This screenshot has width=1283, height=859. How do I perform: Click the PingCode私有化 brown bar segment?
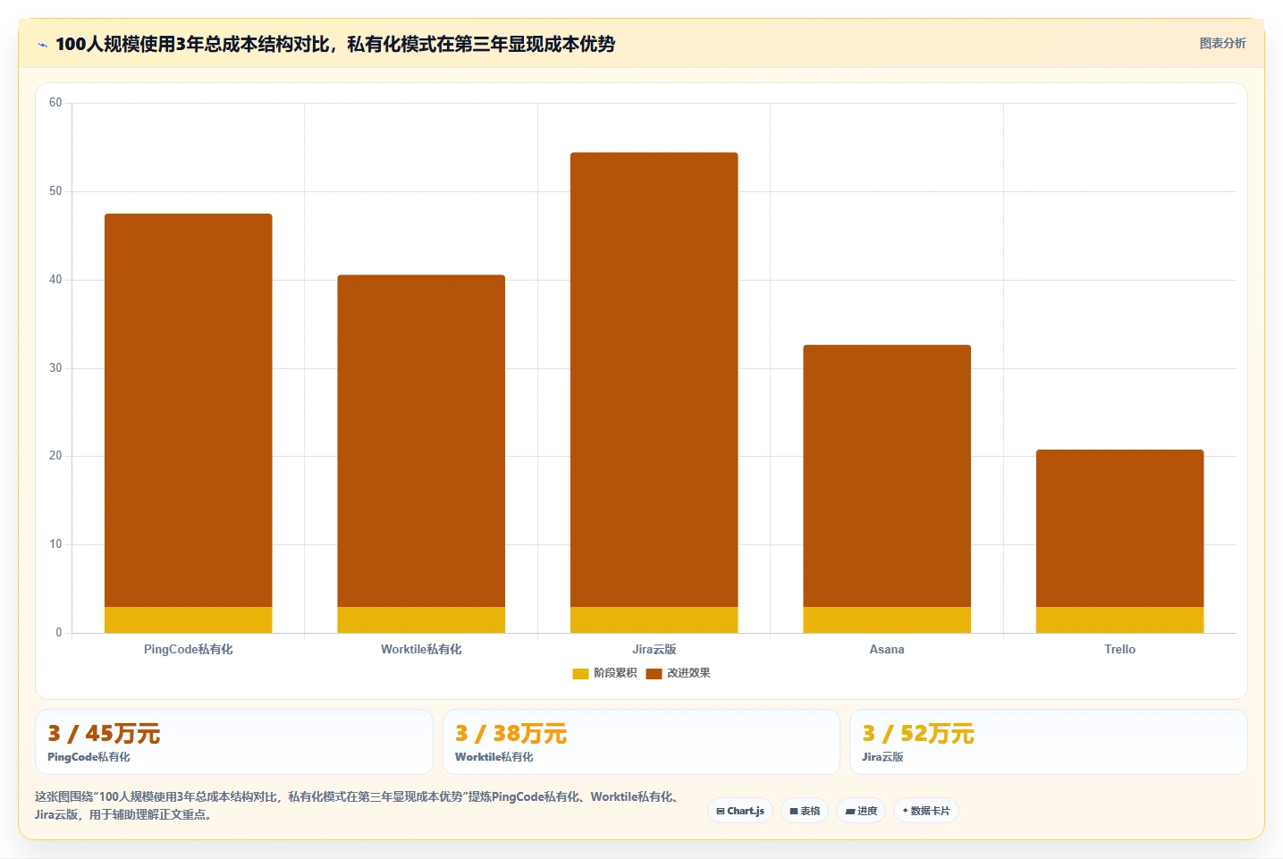pyautogui.click(x=189, y=410)
